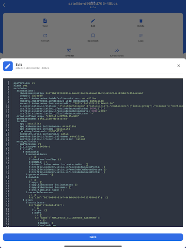Click the 'checksum/config' annotation line
The image size is (186, 248).
[81, 93]
